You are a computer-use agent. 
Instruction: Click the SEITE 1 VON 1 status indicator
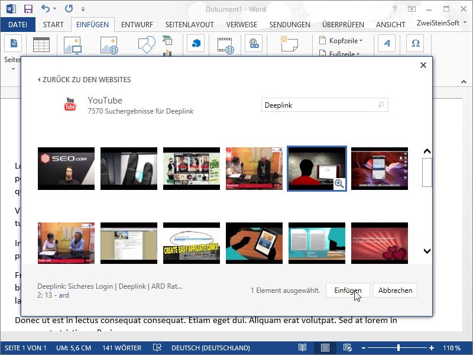[25, 348]
